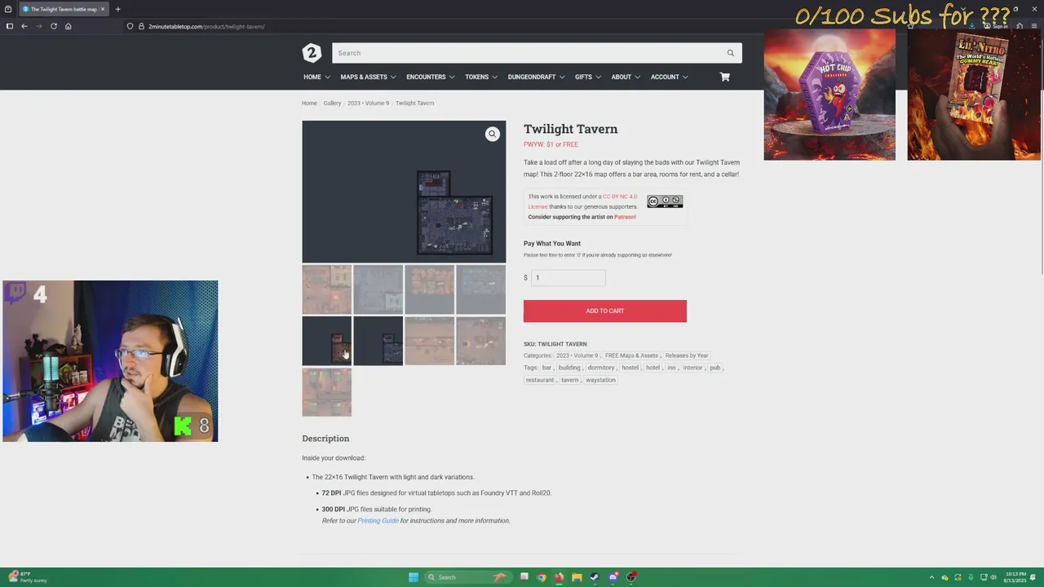Click the browser home icon
The width and height of the screenshot is (1044, 587).
click(x=68, y=26)
